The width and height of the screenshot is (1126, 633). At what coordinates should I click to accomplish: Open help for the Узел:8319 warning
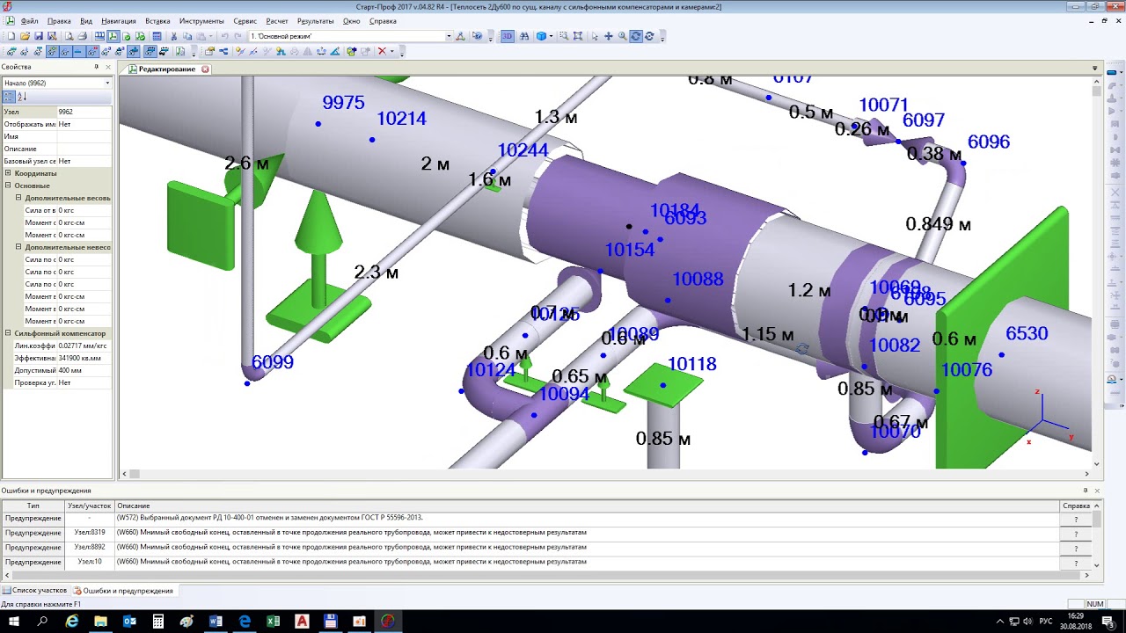[1075, 534]
